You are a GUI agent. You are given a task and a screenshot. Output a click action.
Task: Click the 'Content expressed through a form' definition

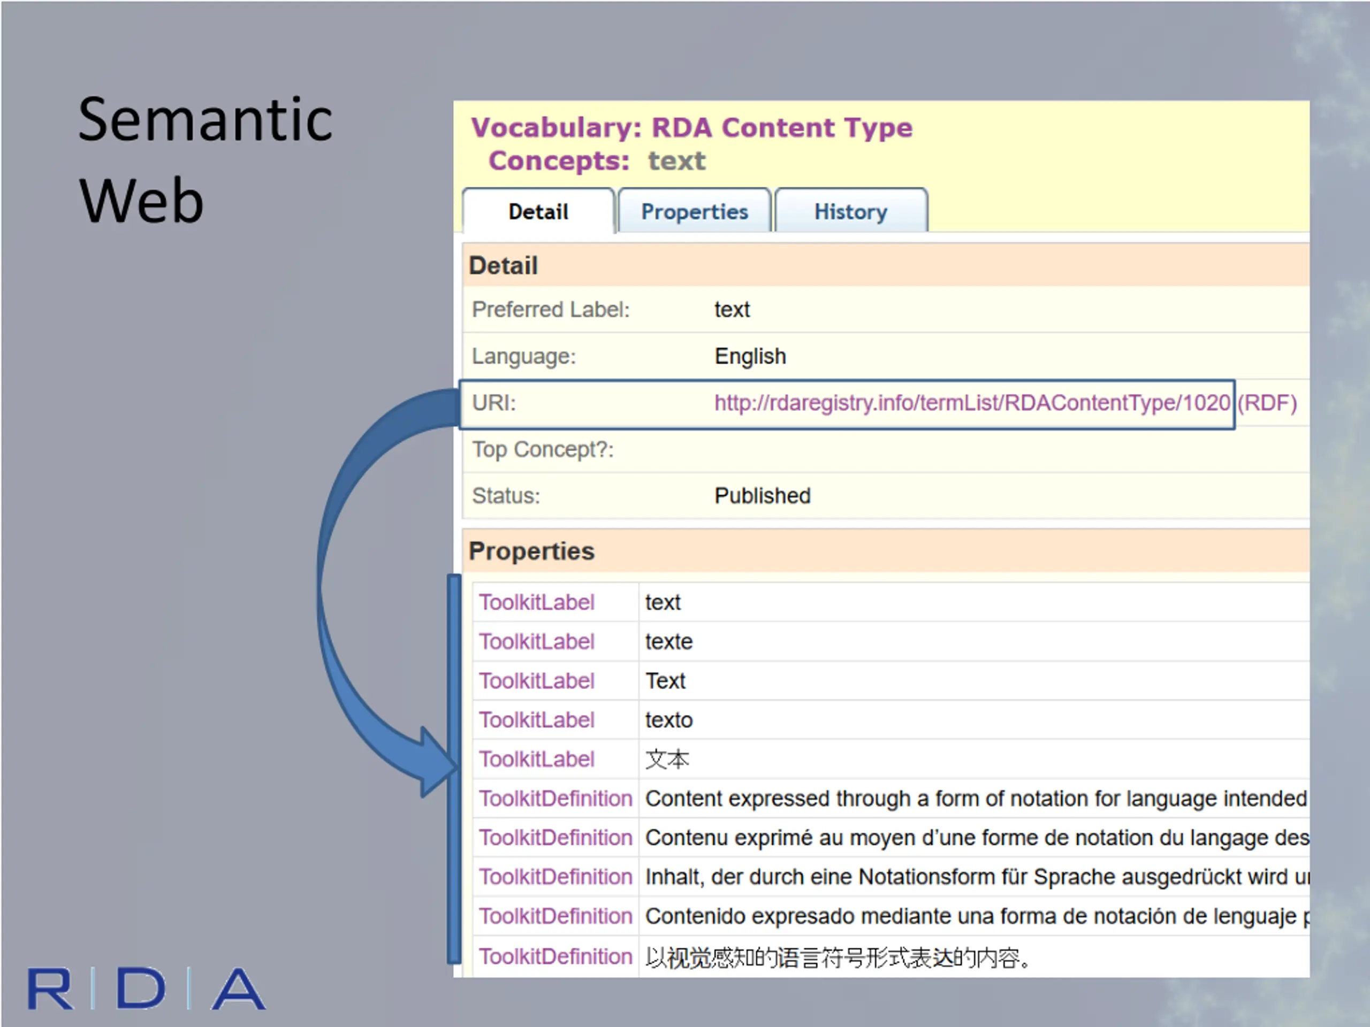coord(976,799)
